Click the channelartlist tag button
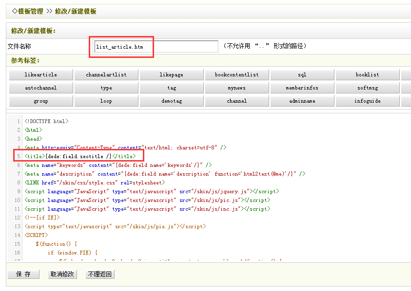411x291 pixels. coord(106,74)
